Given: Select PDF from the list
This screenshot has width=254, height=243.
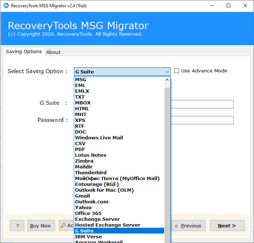Looking at the screenshot, I should (x=119, y=150).
